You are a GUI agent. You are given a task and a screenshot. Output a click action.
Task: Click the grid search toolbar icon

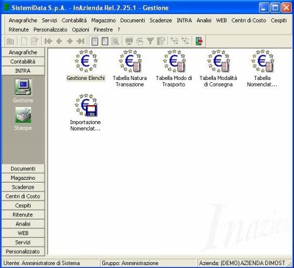tap(115, 41)
